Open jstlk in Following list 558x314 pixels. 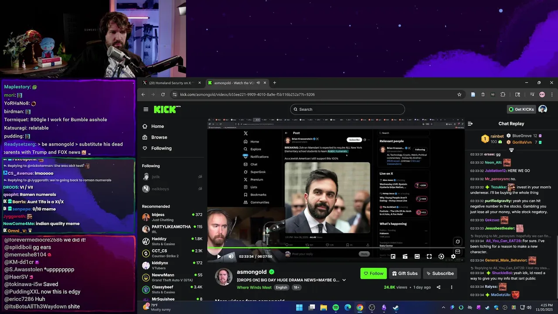(172, 177)
